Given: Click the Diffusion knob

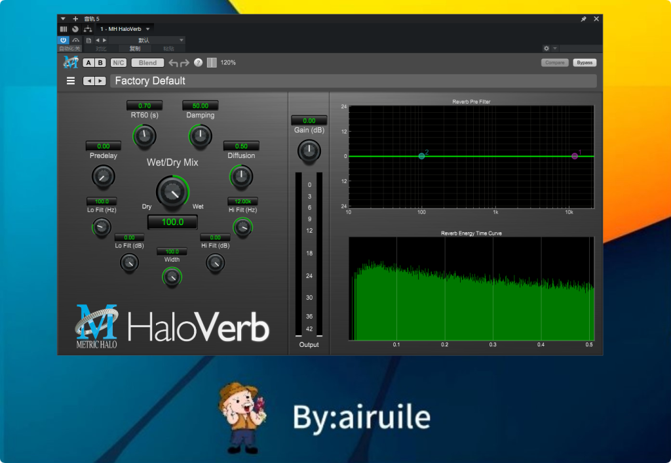Looking at the screenshot, I should coord(241,176).
